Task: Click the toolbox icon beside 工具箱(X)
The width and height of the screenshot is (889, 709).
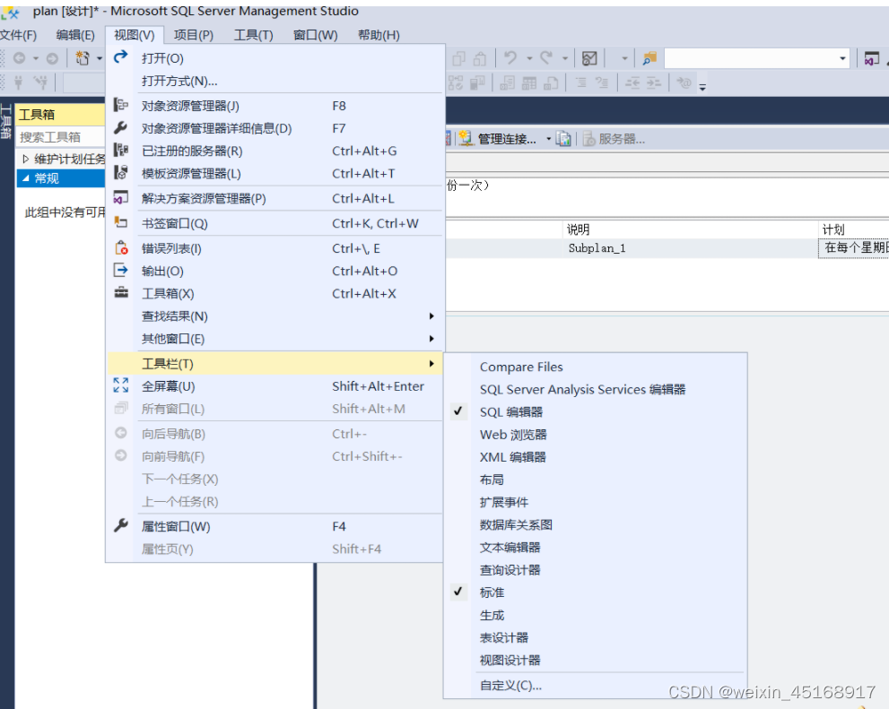Action: 121,293
